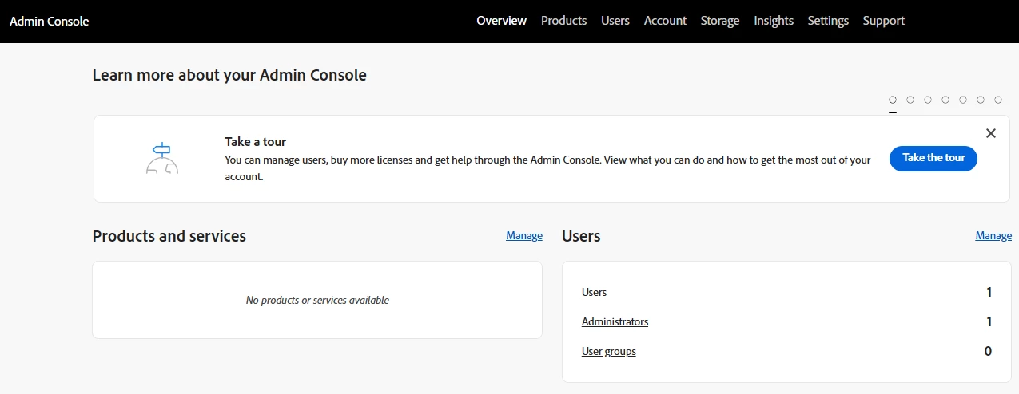This screenshot has height=394, width=1019.
Task: Open the Insights page
Action: [x=774, y=21]
